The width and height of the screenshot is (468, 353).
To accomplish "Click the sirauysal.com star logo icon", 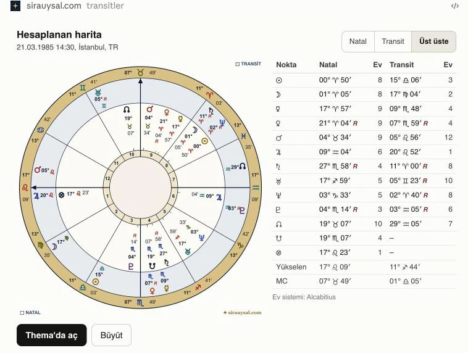I will coord(15,6).
